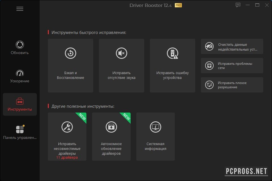Viewport: 272px width, 181px height.
Task: Click Исправить проблемы сети button
Action: click(232, 66)
